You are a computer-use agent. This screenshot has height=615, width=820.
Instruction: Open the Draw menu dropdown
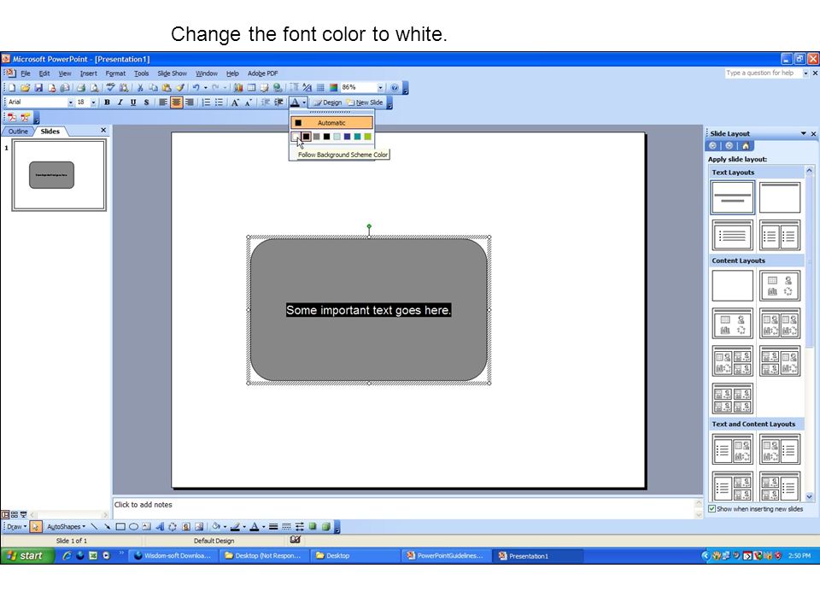click(17, 527)
